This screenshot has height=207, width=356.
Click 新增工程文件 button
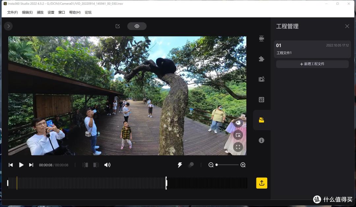(x=312, y=64)
